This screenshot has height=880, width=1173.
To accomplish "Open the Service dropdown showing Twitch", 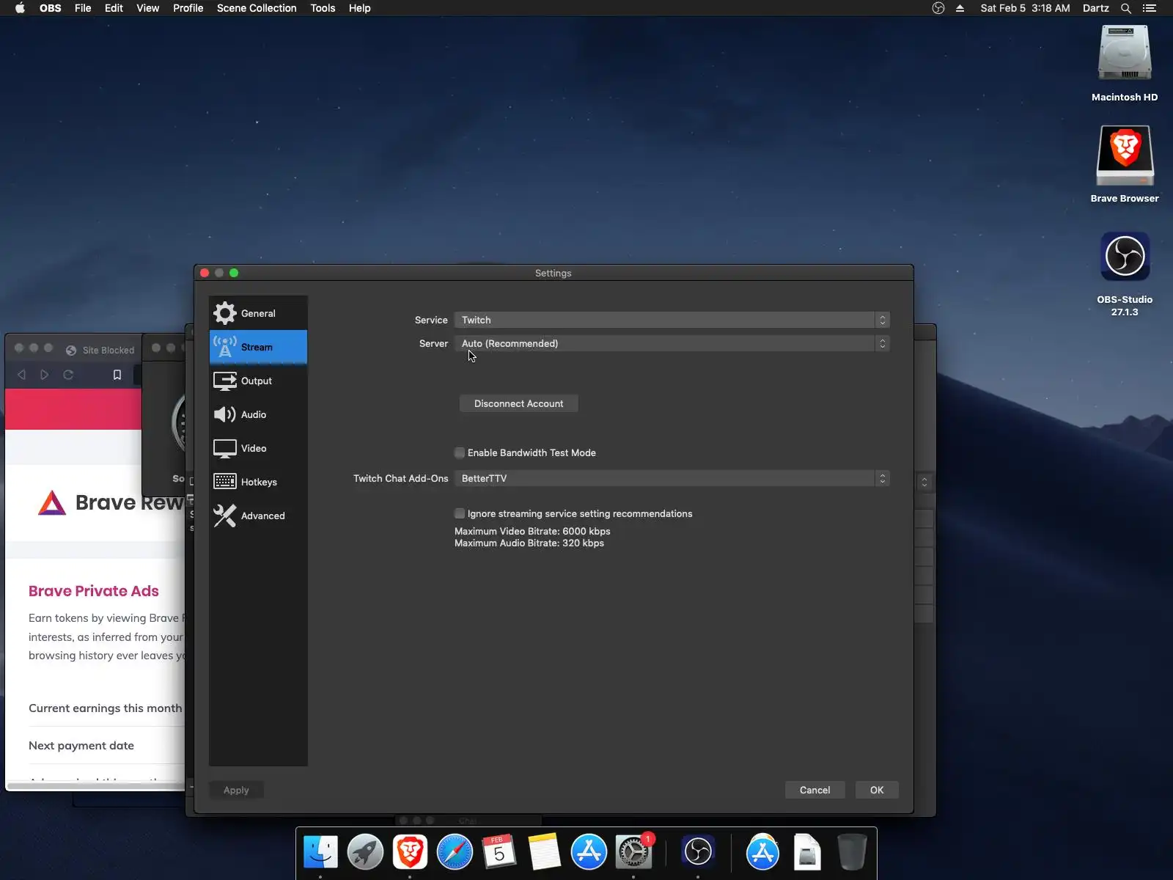I will [x=672, y=320].
